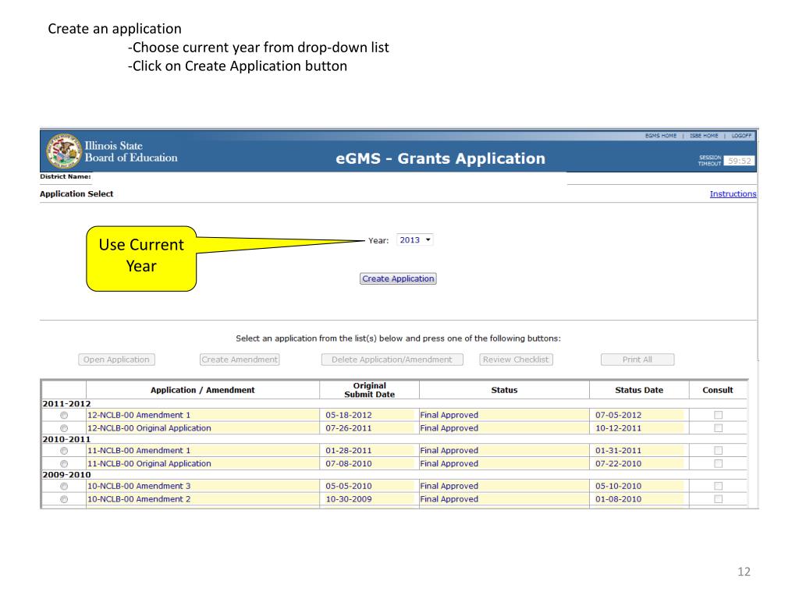Check Consult box for 11-NCLB-00 Original Application

pos(718,464)
